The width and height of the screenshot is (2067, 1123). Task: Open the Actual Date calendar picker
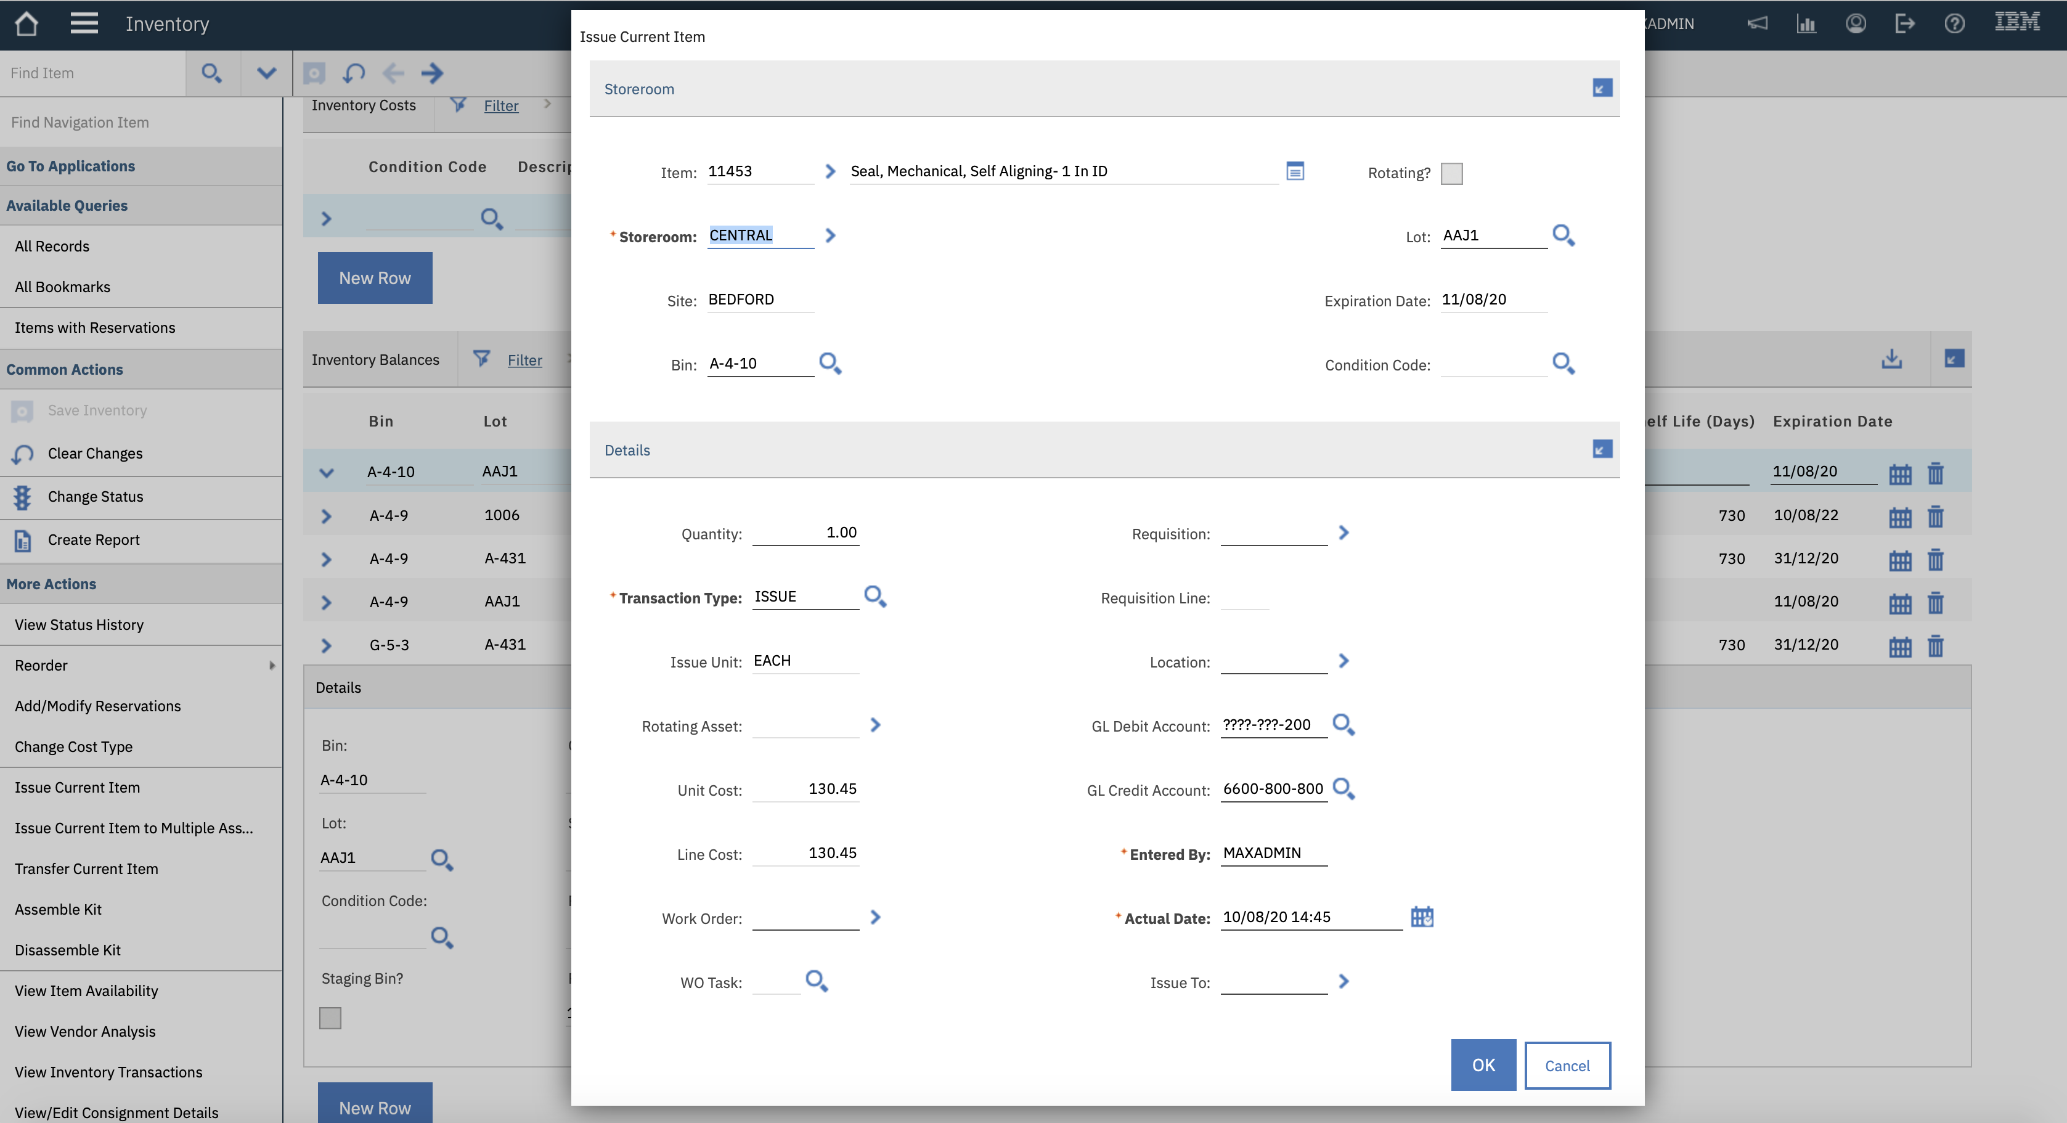(x=1422, y=917)
